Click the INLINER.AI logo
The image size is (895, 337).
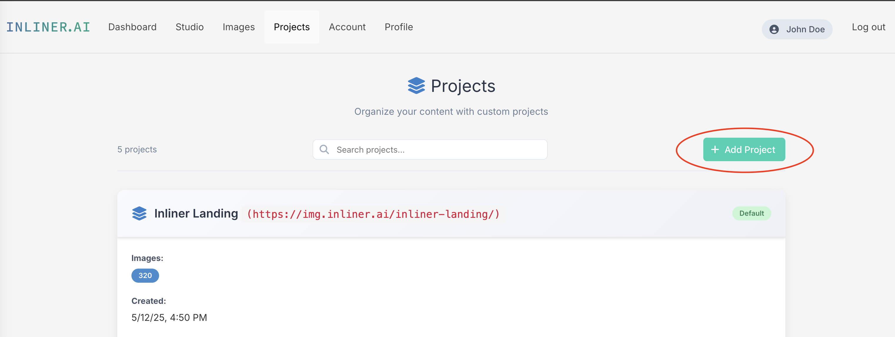[48, 27]
